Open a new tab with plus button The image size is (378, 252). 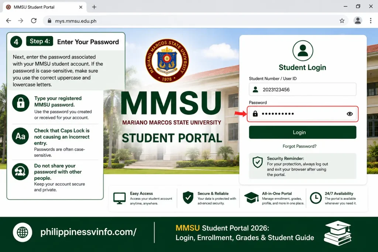pos(94,7)
